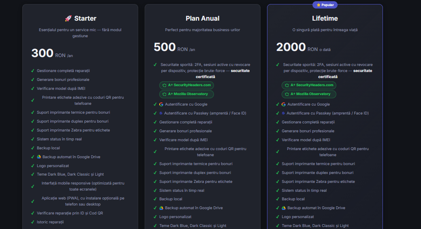Click Plan Anual's 'Logo personalizat' feature

click(x=175, y=217)
